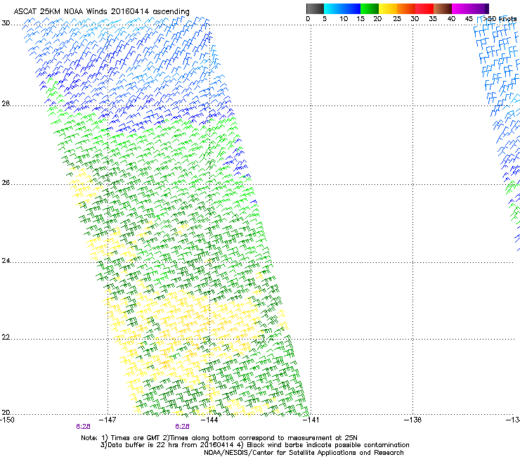Click latitude label 24
This screenshot has width=520, height=457.
click(6, 261)
